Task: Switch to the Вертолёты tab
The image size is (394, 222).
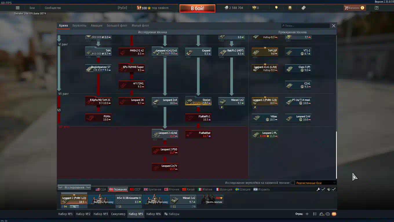Action: click(79, 25)
